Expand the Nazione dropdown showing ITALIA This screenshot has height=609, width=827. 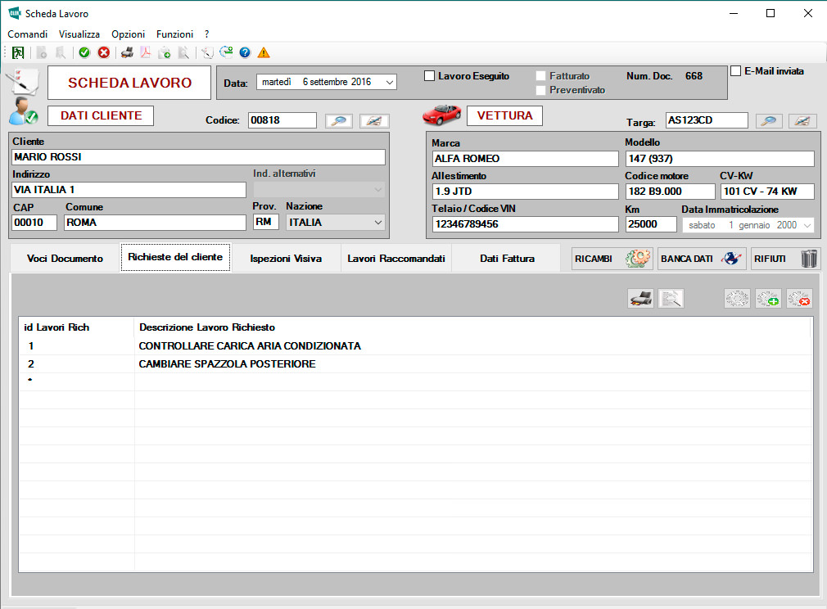[377, 222]
